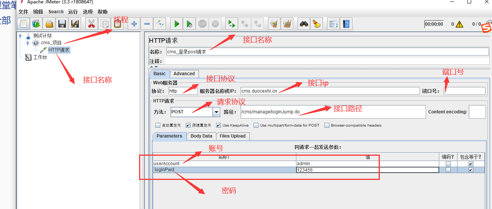492x209 pixels.
Task: Open the 文件 menu
Action: pos(23,12)
